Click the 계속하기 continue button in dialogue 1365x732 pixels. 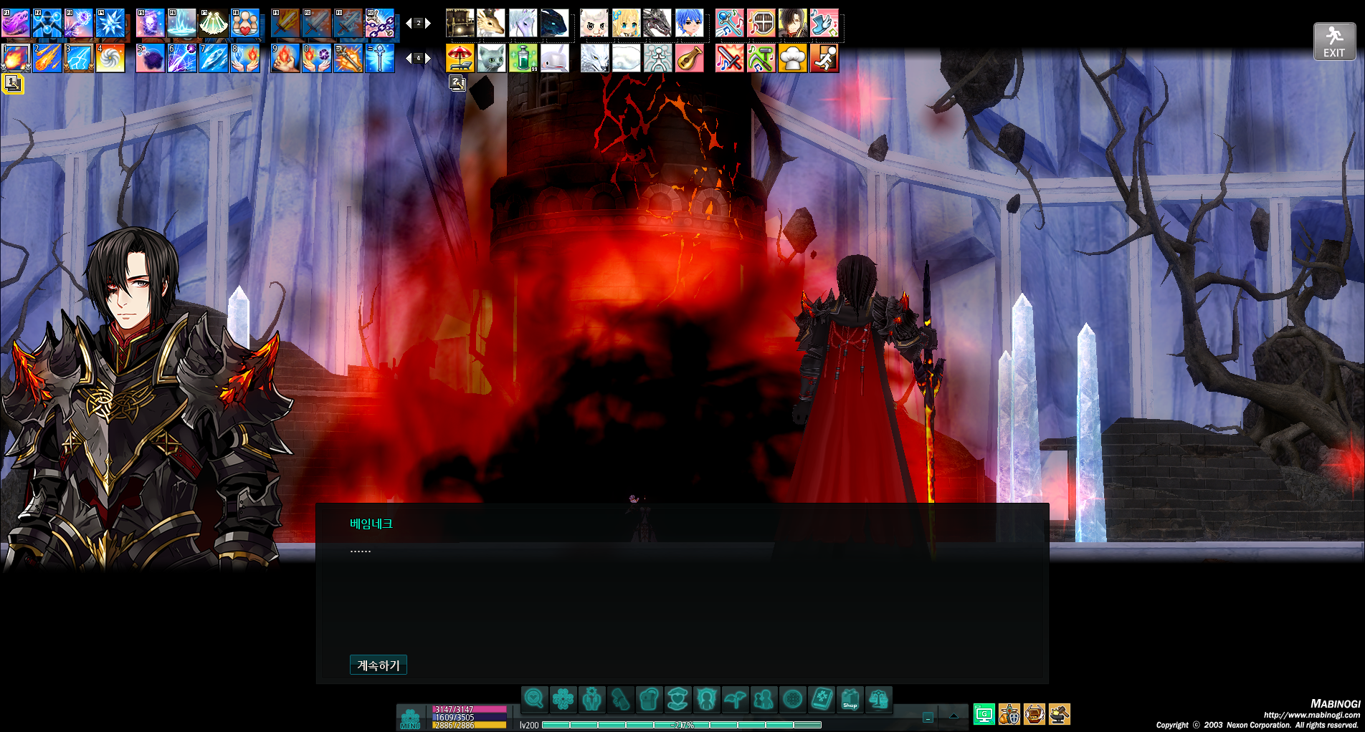coord(379,665)
